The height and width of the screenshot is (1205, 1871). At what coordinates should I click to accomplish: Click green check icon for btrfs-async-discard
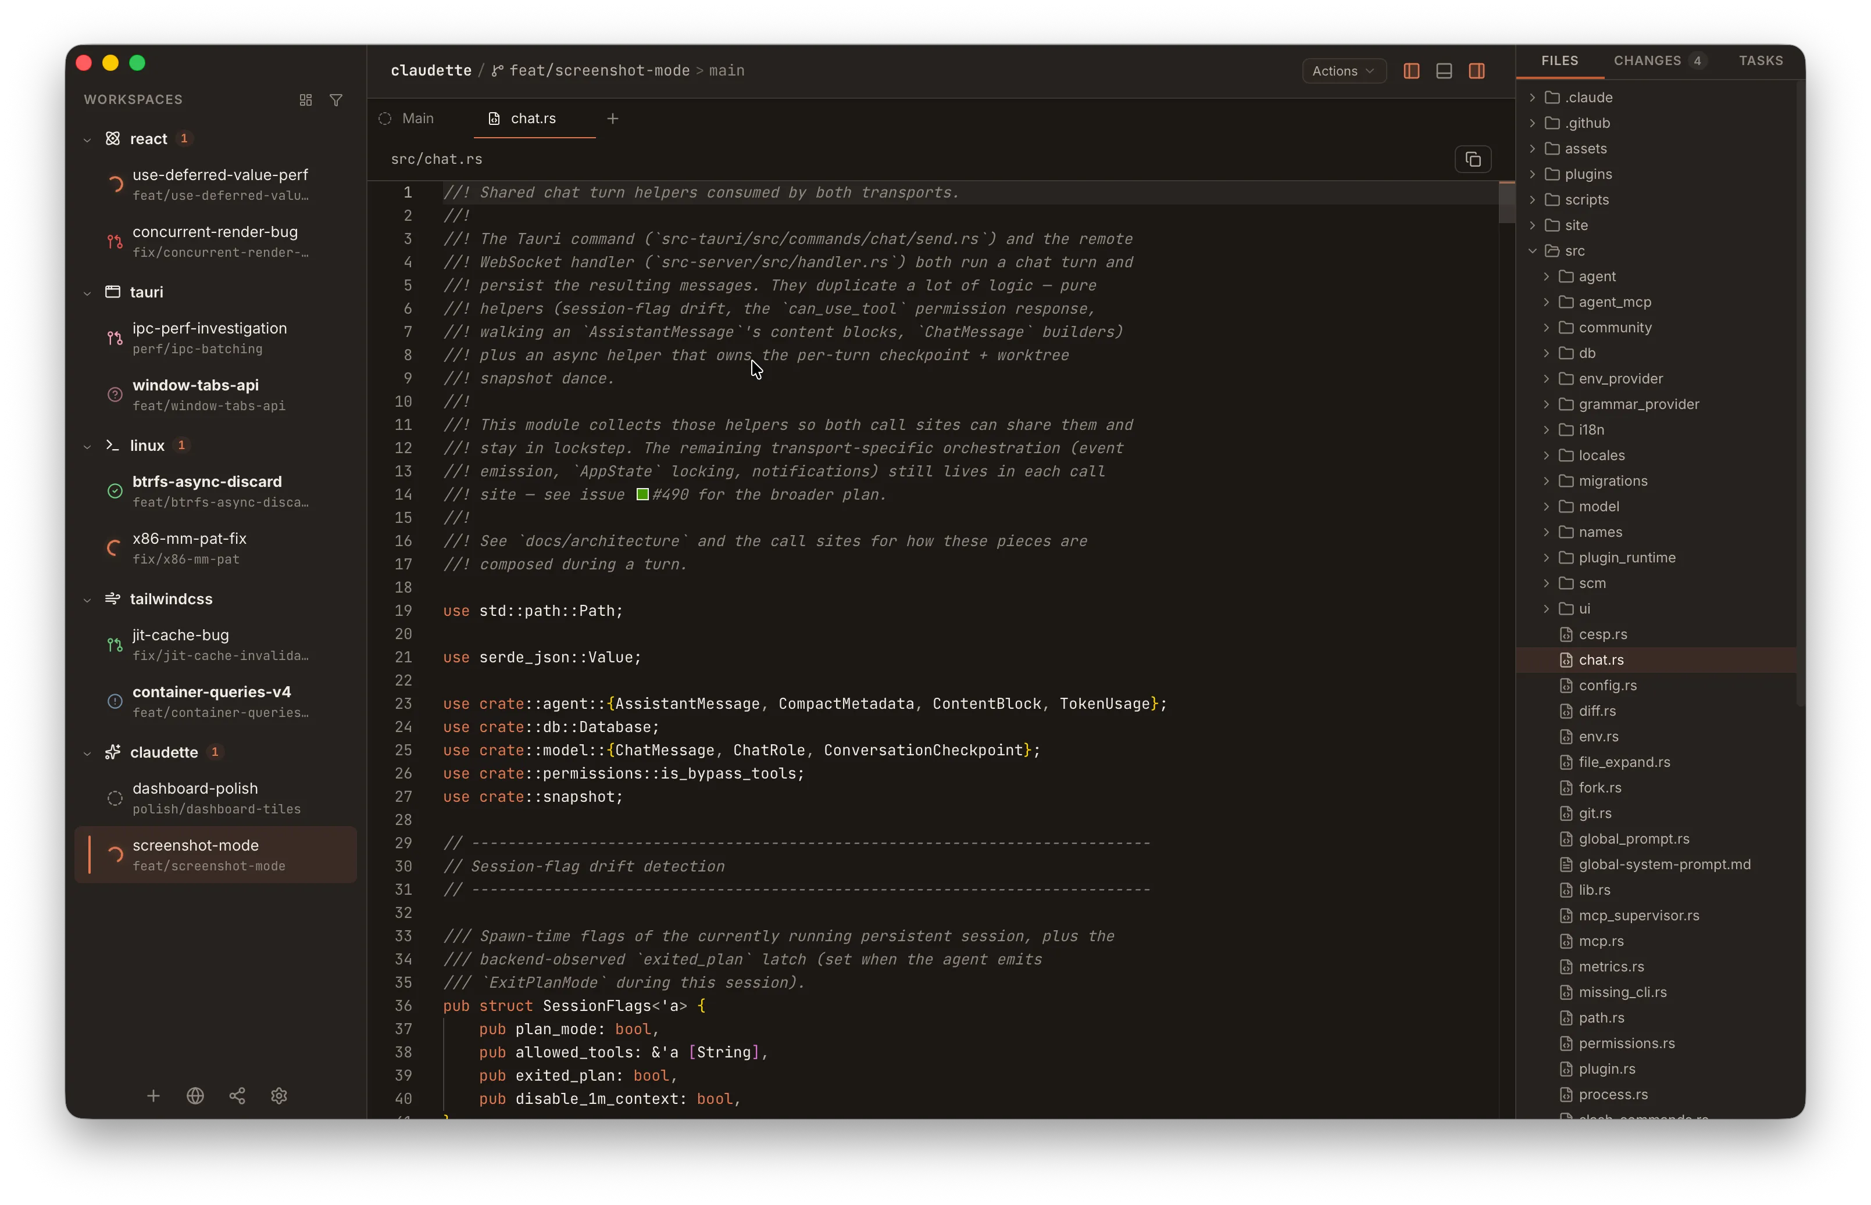[115, 492]
